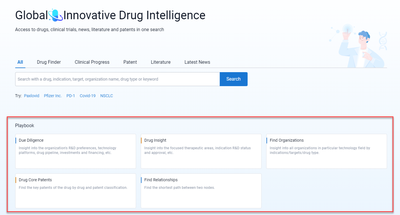The width and height of the screenshot is (400, 215).
Task: Switch to the Drug Finder tab
Action: 49,62
